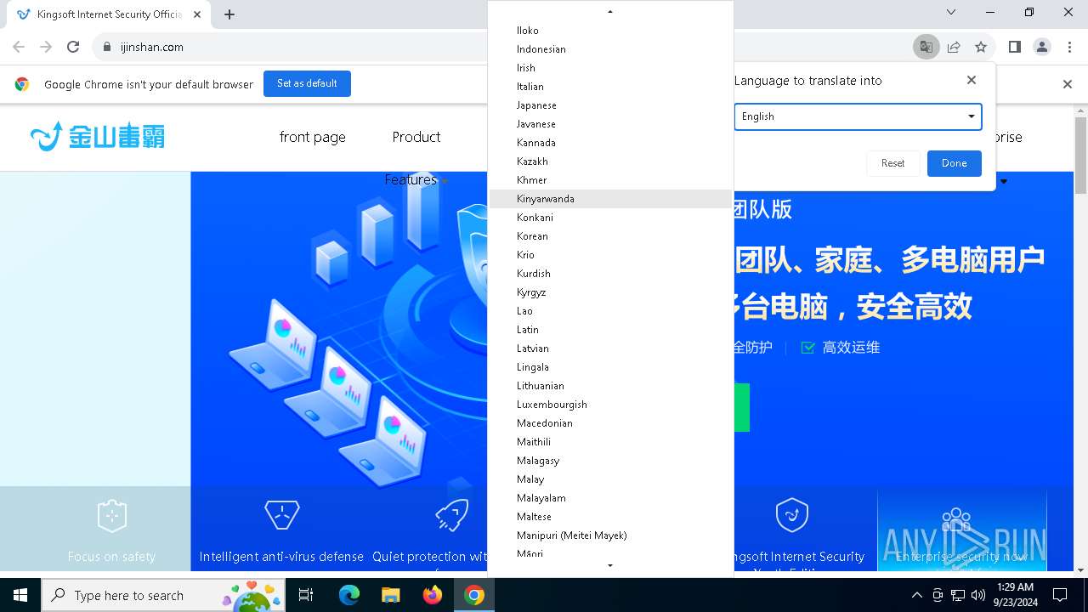The width and height of the screenshot is (1088, 612).
Task: Select Kyrgyz in the language list
Action: coord(610,292)
